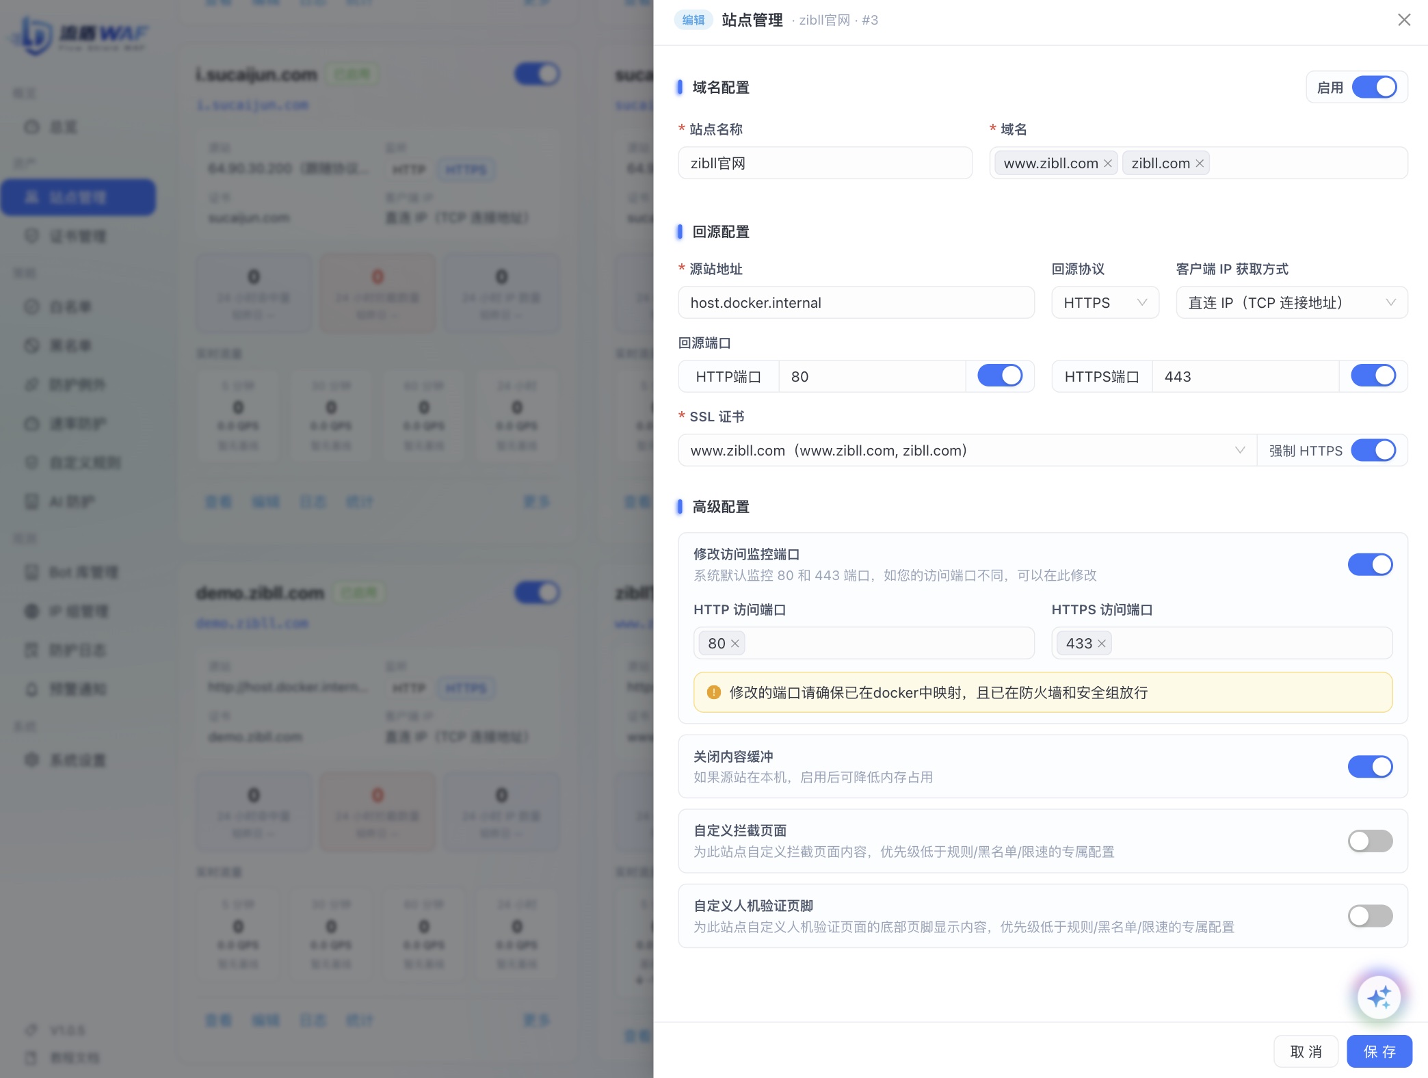
Task: Click the 域名配置 section heading
Action: point(721,88)
